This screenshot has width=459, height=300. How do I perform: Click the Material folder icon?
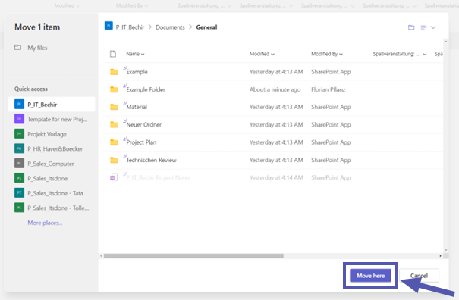pyautogui.click(x=114, y=107)
